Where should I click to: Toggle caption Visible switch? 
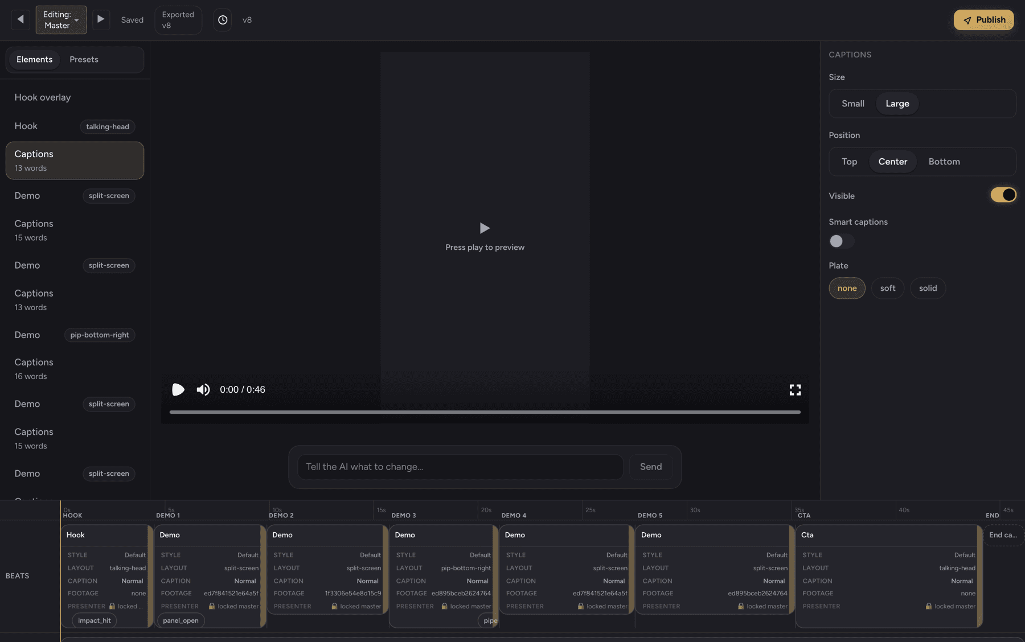click(1003, 195)
